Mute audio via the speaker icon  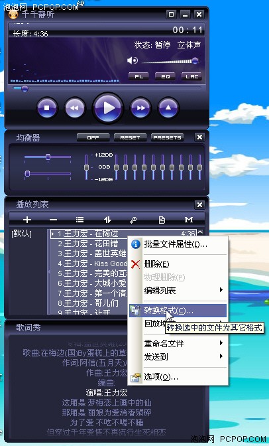coord(132,60)
